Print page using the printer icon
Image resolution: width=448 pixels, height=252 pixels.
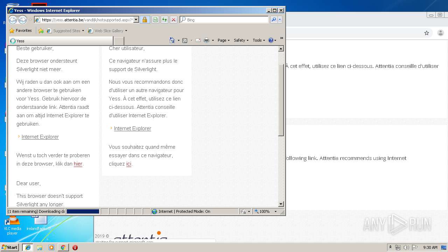click(x=206, y=40)
